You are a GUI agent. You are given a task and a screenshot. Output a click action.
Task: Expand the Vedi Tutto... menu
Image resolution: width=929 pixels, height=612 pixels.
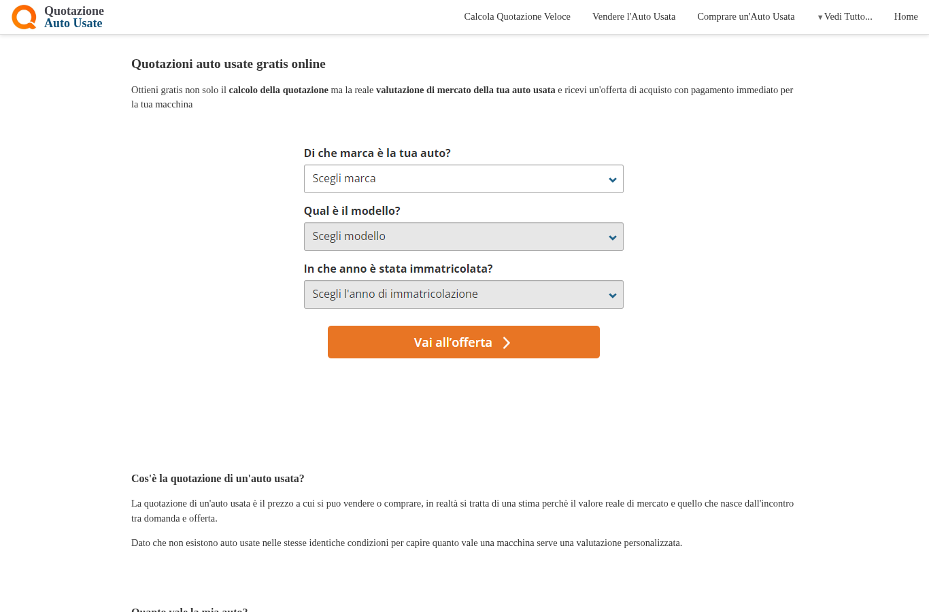point(845,16)
